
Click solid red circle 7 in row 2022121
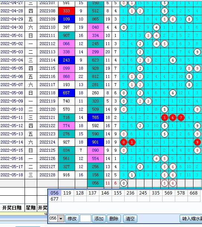(181, 117)
